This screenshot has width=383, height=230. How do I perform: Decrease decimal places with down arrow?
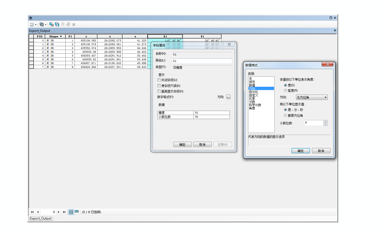pos(325,124)
